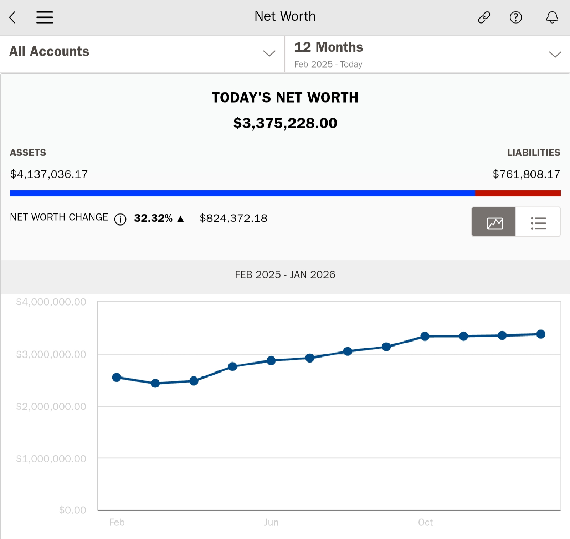Viewport: 570px width, 539px height.
Task: Click the Feb x-axis label
Action: pos(117,522)
